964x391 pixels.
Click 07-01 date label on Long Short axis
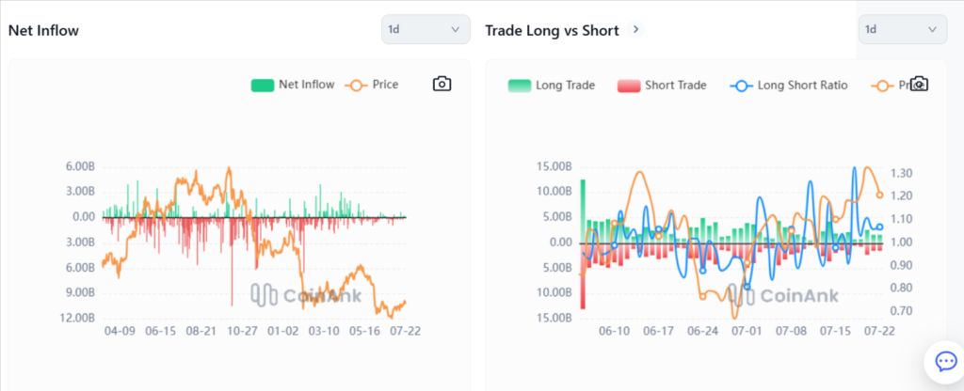tap(747, 331)
